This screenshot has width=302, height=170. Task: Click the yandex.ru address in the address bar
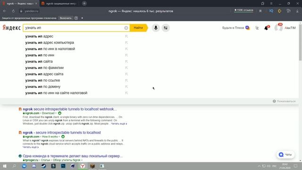32,11
